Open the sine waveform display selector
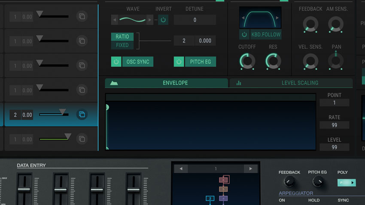Viewport: 365px width, 205px height. coord(132,20)
